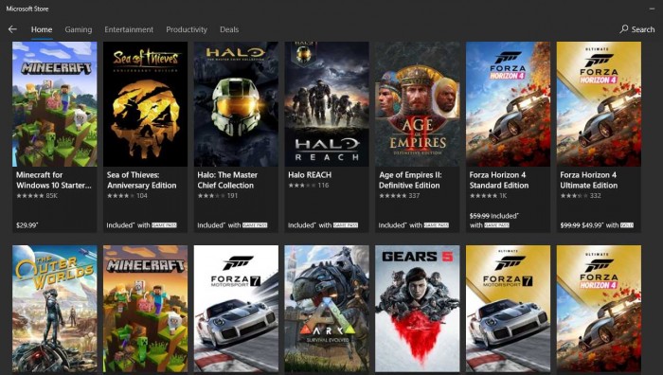Screen dimensions: 663x375
Task: Open the Deals tab
Action: (x=229, y=29)
